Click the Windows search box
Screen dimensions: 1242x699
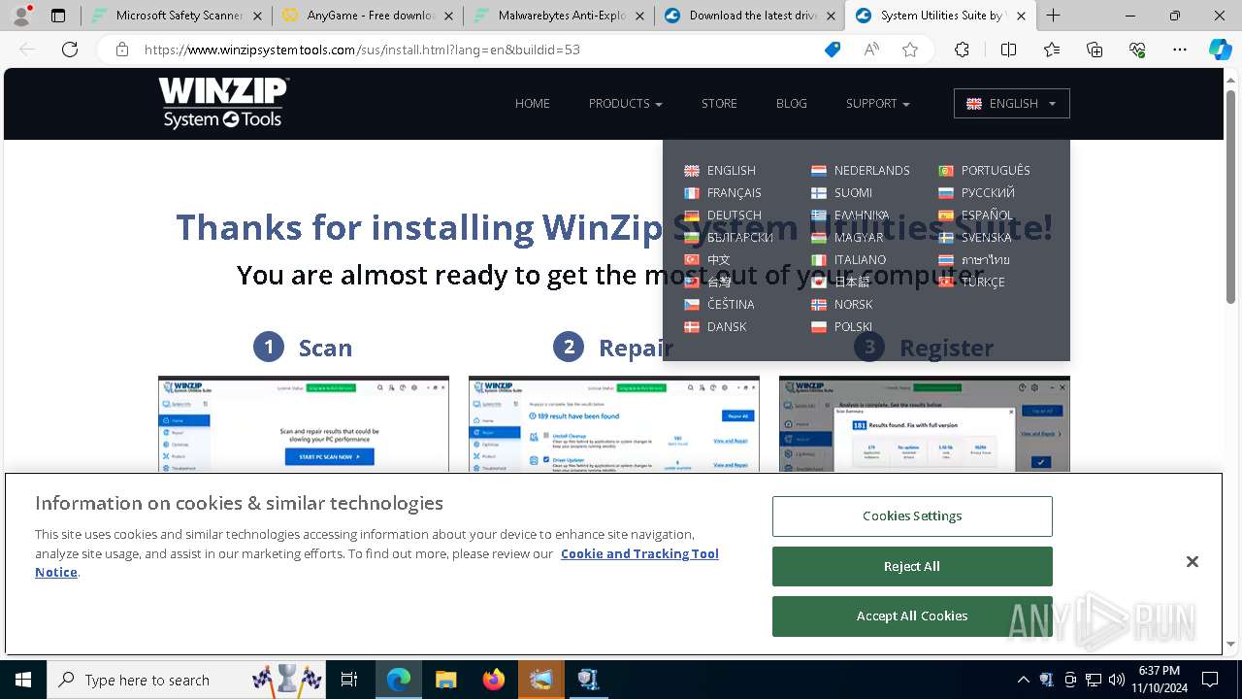coord(186,680)
